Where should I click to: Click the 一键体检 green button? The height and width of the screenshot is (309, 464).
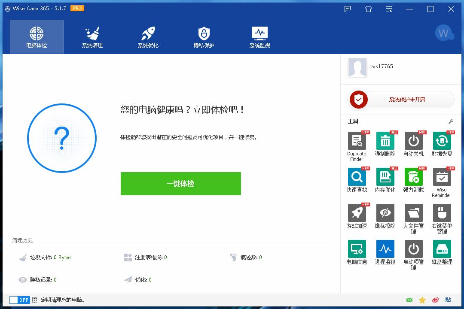pyautogui.click(x=180, y=183)
